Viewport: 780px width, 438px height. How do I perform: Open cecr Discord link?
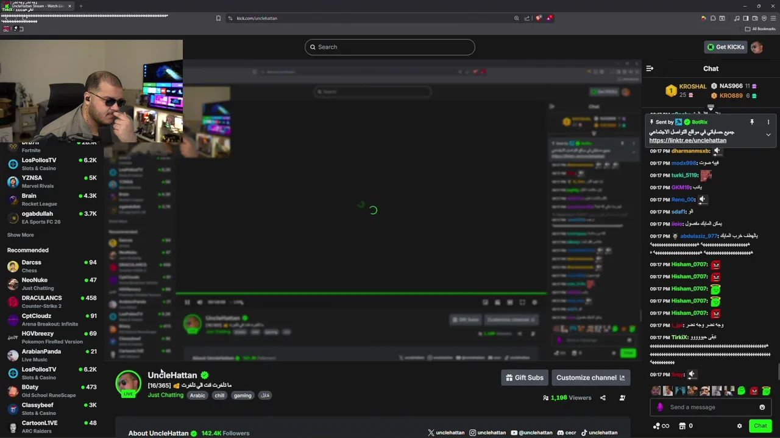pos(566,433)
